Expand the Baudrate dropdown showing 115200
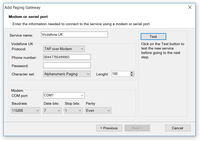 25,110
